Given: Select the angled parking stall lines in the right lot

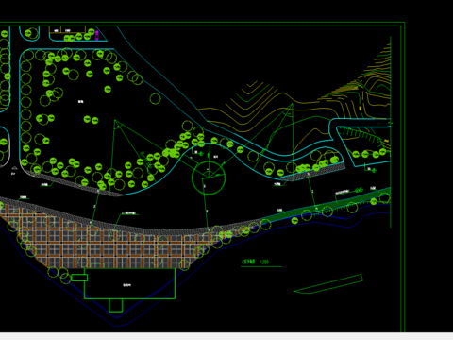Looking at the screenshot, I should (x=361, y=134).
